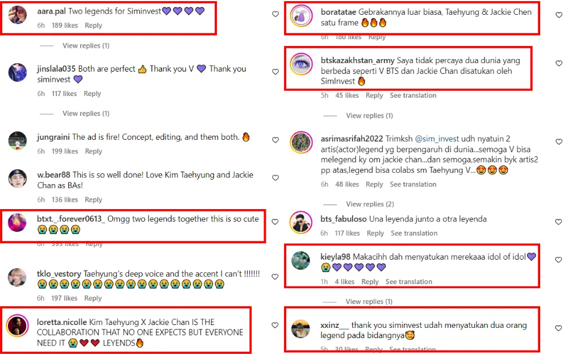568x354 pixels.
Task: See translation of bts_fabuloso's comment
Action: [x=414, y=234]
